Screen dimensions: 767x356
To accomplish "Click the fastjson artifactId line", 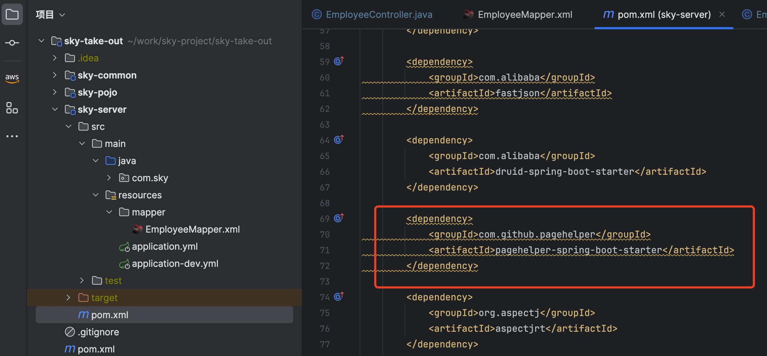I will point(520,93).
